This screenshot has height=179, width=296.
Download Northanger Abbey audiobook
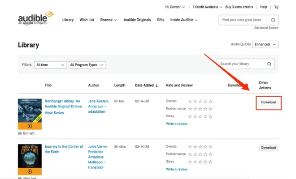[269, 102]
